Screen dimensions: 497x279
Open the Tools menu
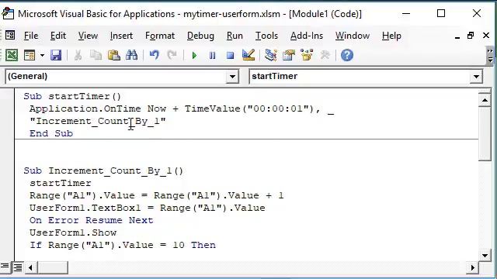point(266,36)
